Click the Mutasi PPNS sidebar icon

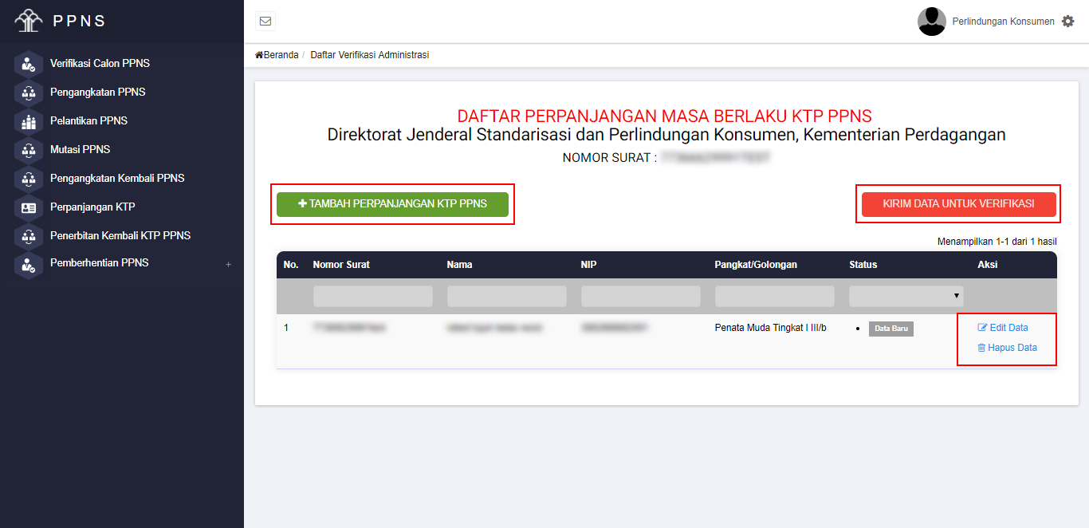pos(29,150)
